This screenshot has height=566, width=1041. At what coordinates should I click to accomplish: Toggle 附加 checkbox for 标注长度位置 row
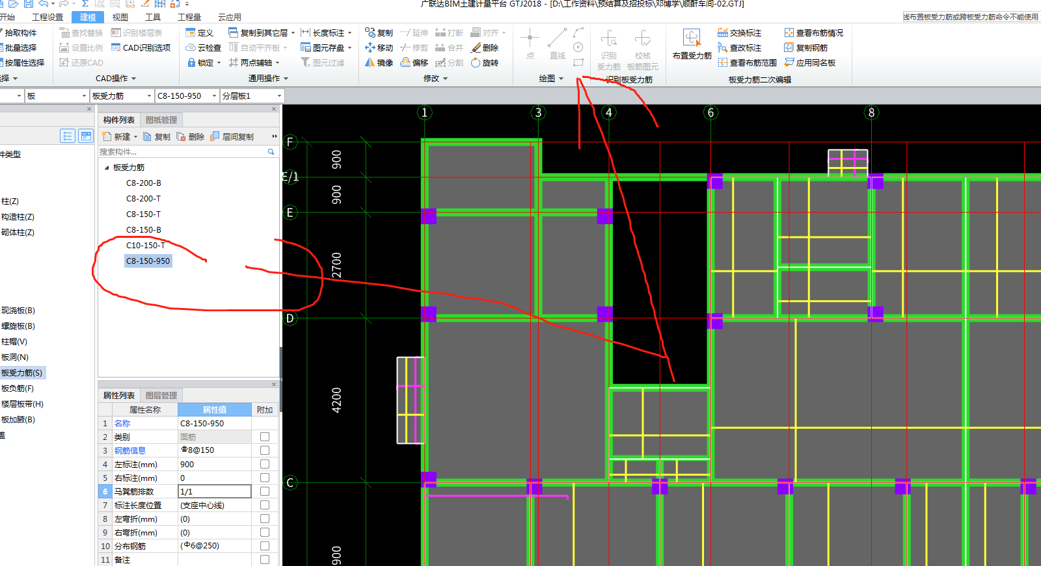[x=265, y=505]
